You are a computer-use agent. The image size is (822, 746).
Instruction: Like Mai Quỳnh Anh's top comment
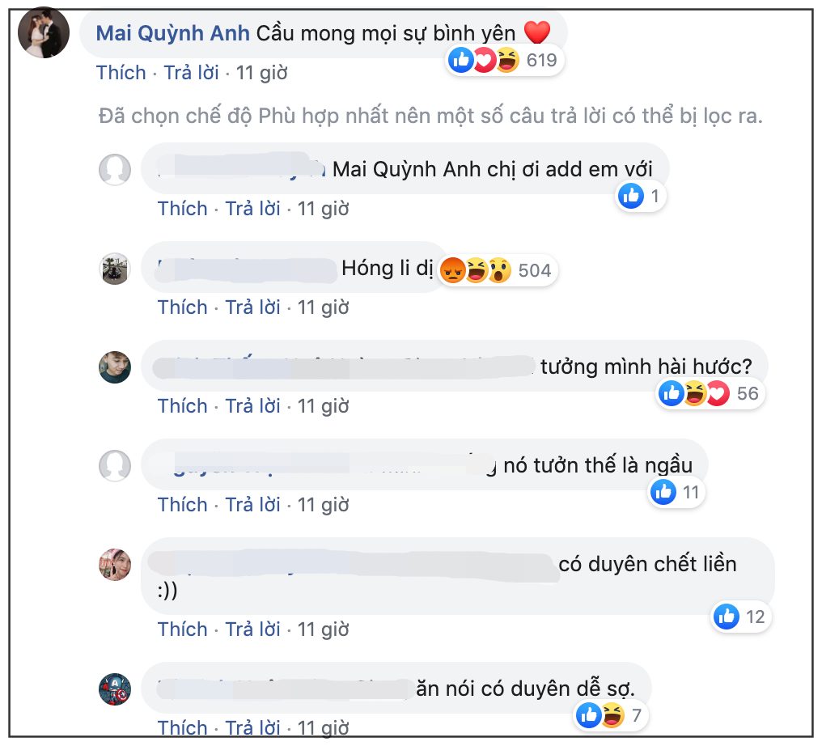(x=121, y=72)
